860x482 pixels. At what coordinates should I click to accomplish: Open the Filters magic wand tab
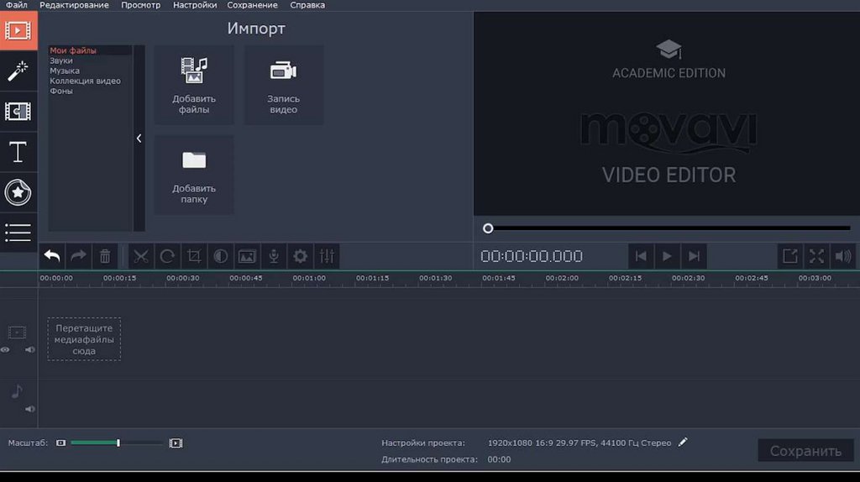18,71
